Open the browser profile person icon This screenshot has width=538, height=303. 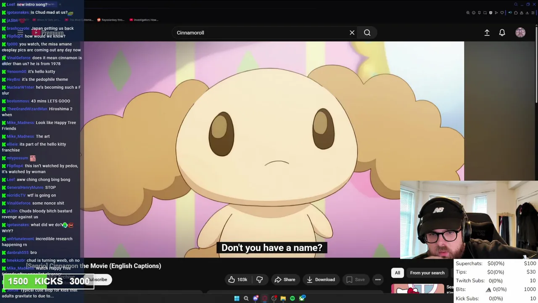(x=522, y=13)
